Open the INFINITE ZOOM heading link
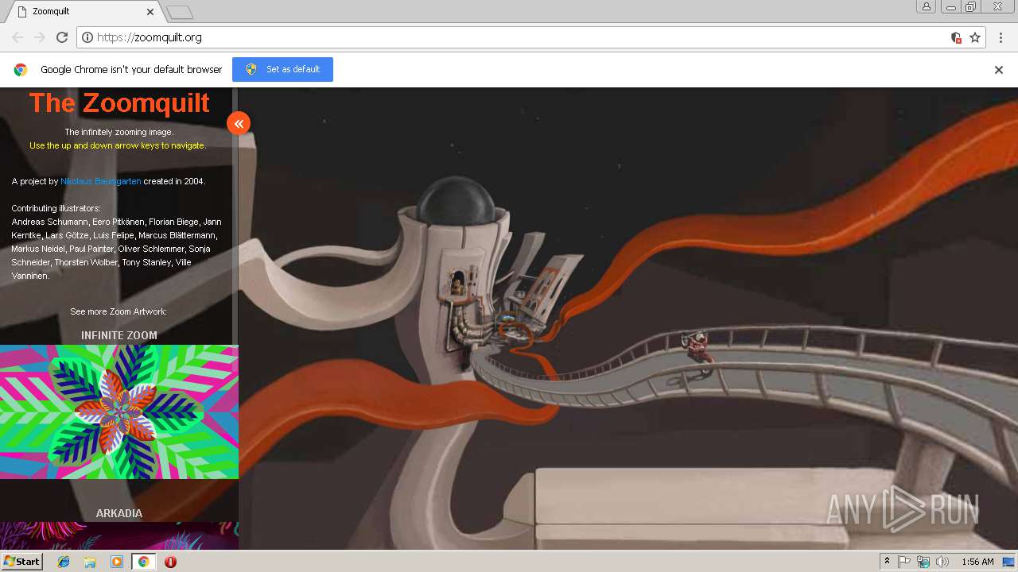The height and width of the screenshot is (572, 1018). coord(119,335)
